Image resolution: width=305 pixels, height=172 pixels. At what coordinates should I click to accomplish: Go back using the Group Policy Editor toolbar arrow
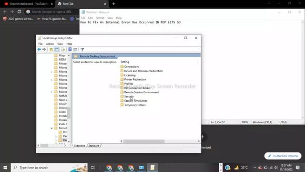click(x=39, y=50)
